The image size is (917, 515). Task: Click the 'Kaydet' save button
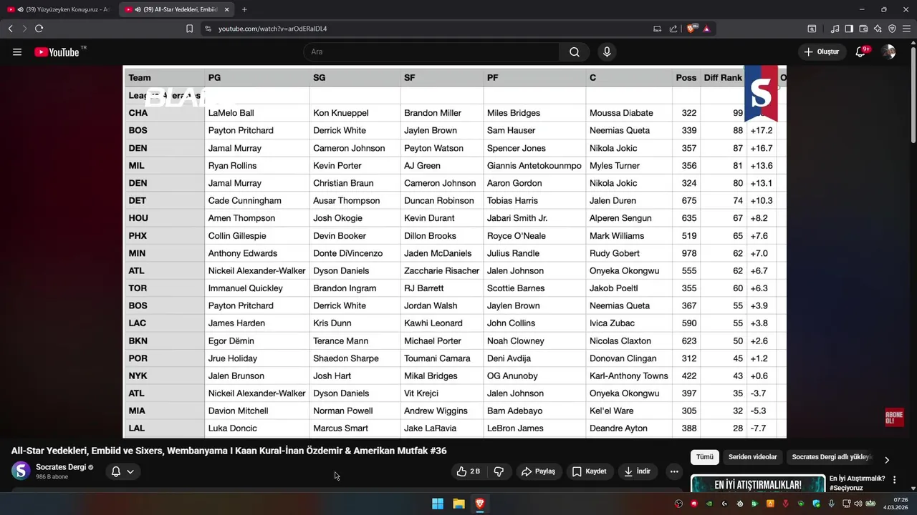(x=590, y=471)
